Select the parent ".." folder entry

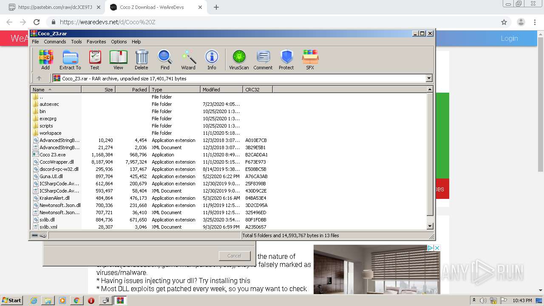[x=41, y=97]
